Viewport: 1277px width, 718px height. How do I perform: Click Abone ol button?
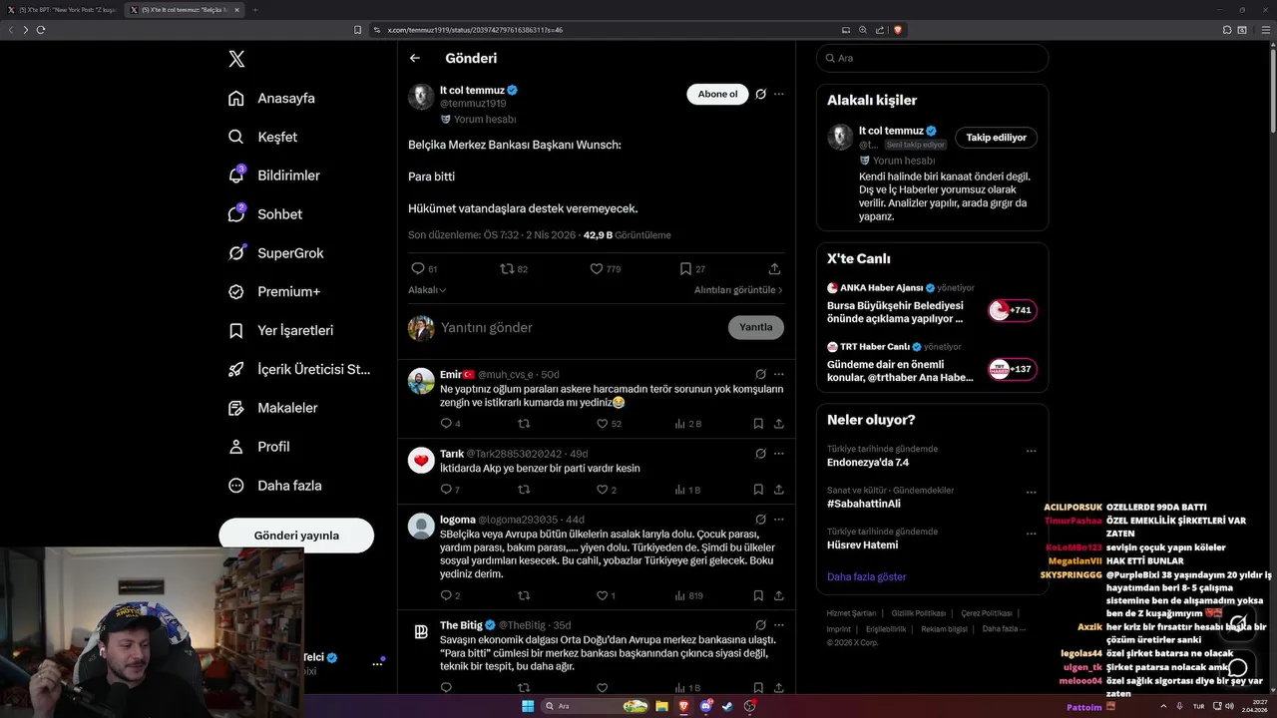(x=717, y=94)
